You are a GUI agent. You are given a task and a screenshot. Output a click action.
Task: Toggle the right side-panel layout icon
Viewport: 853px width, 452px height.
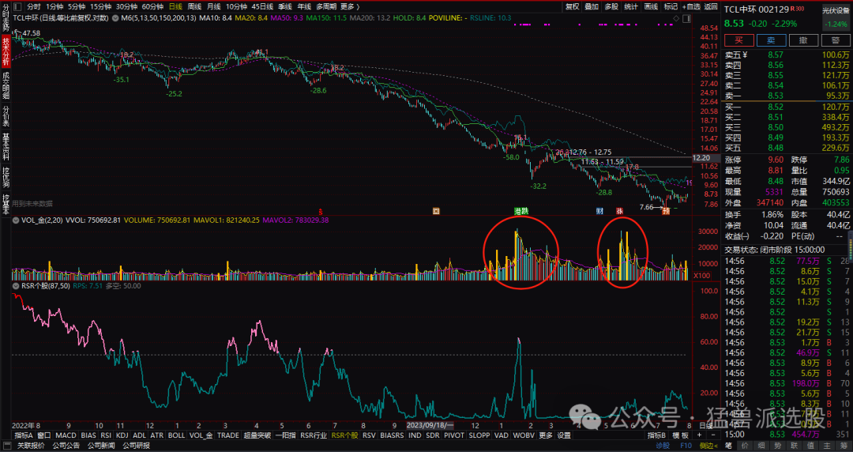pos(686,18)
